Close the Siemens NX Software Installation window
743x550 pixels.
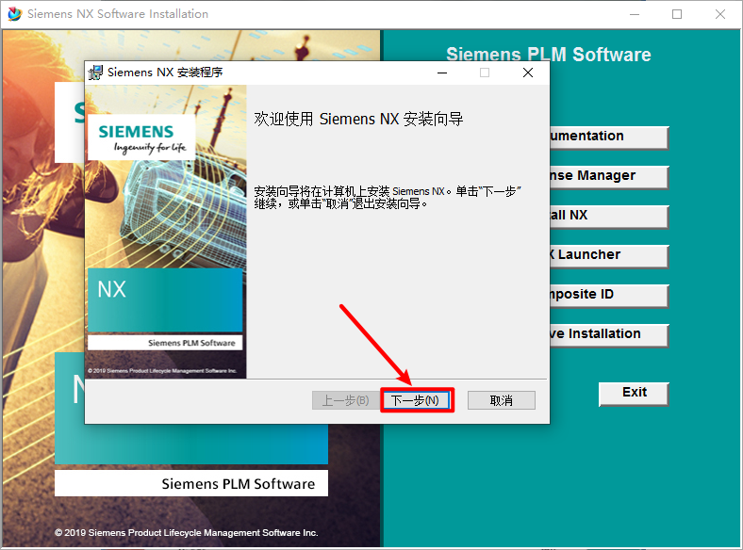[720, 14]
